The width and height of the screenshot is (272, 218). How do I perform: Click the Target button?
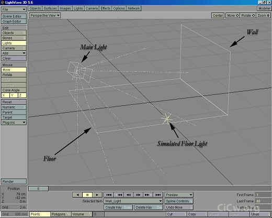point(14,117)
